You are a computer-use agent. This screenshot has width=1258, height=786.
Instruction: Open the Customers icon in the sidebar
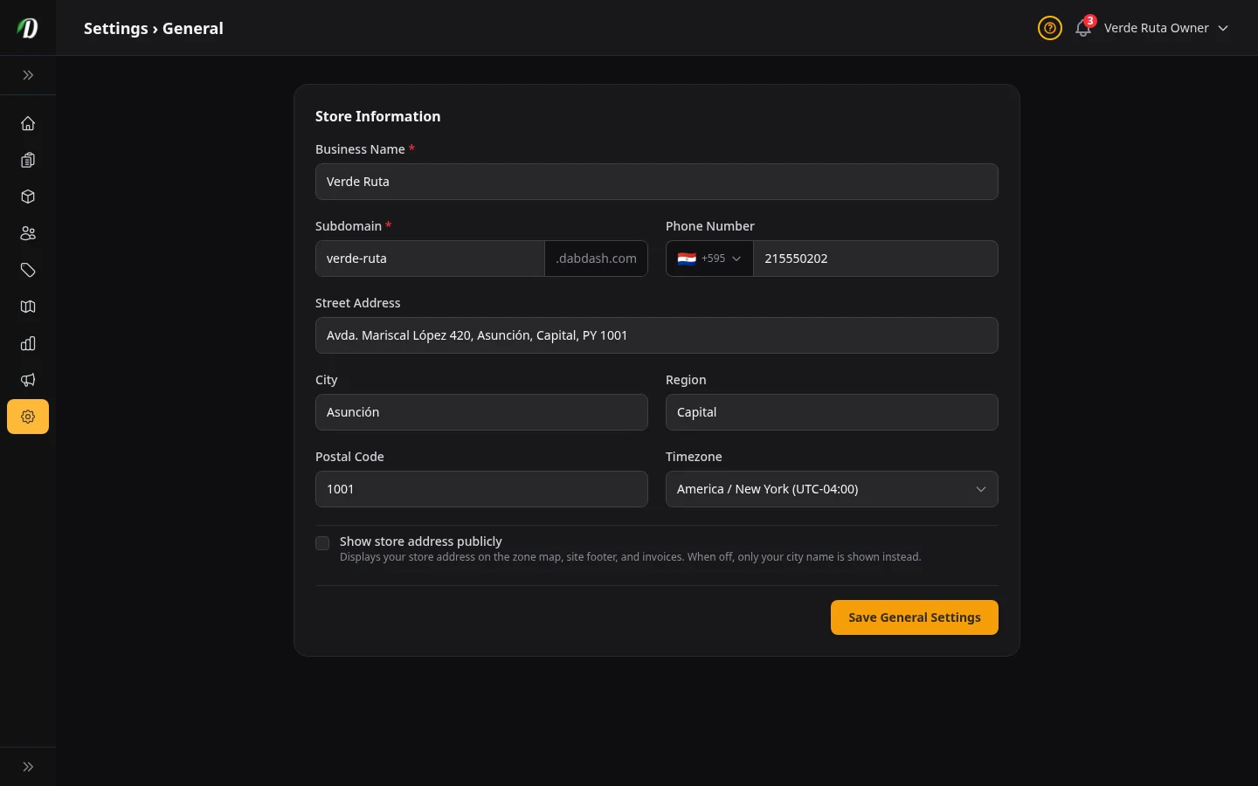coord(28,233)
